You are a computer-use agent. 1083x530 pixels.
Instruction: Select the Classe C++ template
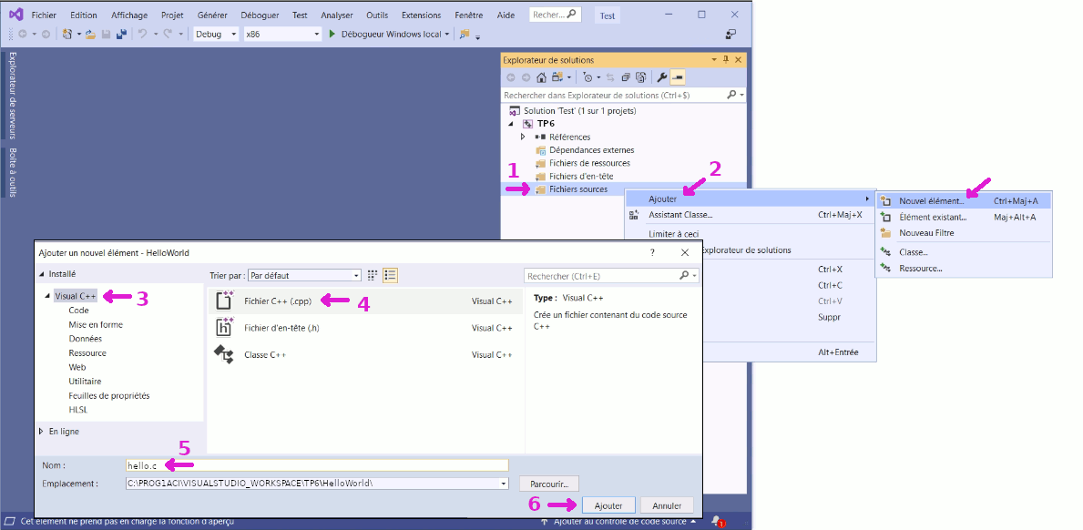coord(364,355)
